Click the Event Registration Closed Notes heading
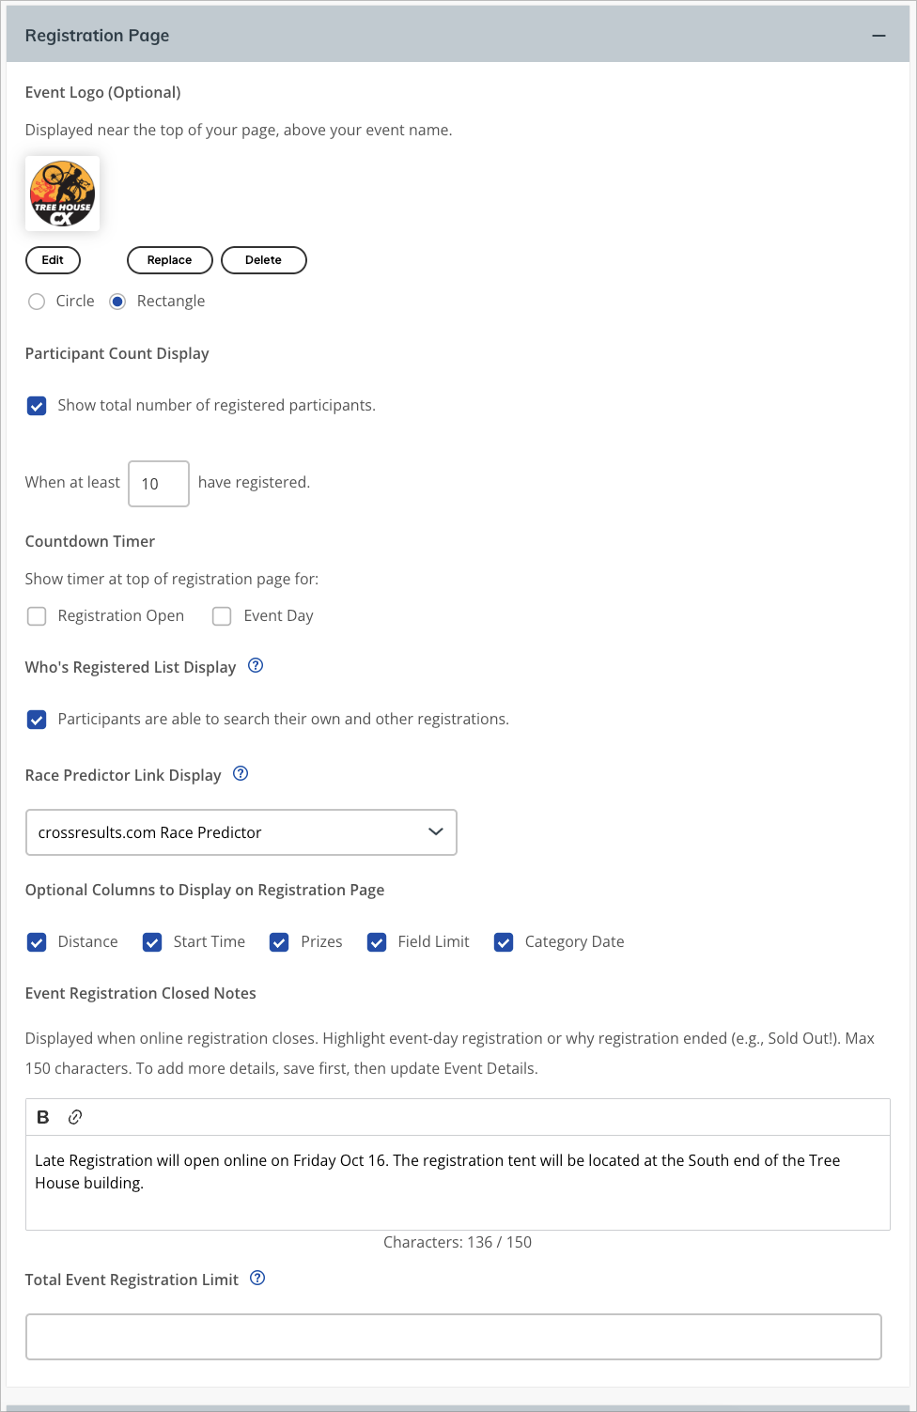 [141, 993]
